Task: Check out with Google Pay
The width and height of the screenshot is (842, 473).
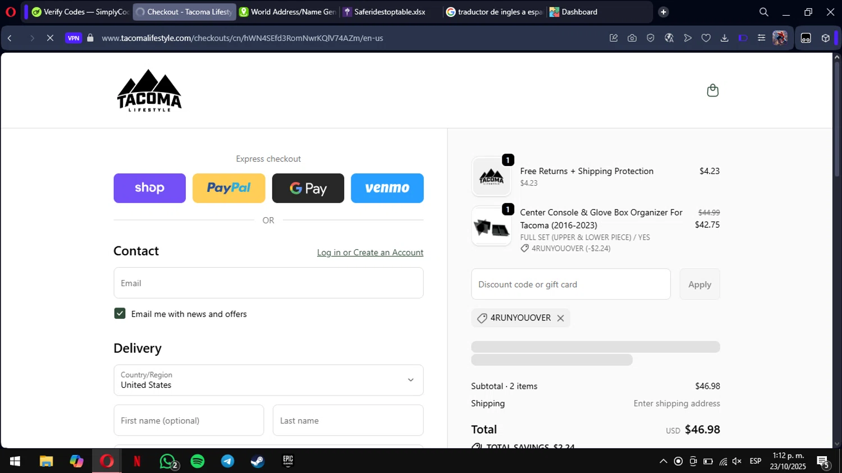Action: pyautogui.click(x=308, y=188)
